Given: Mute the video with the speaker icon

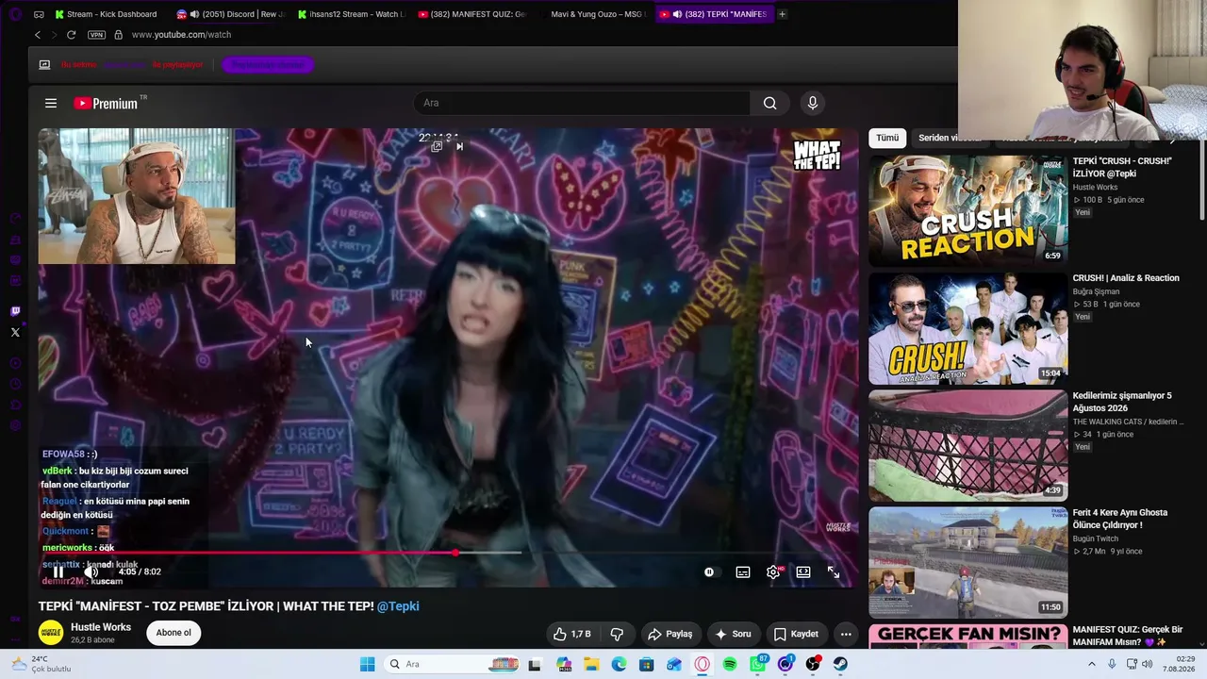Looking at the screenshot, I should (x=91, y=571).
